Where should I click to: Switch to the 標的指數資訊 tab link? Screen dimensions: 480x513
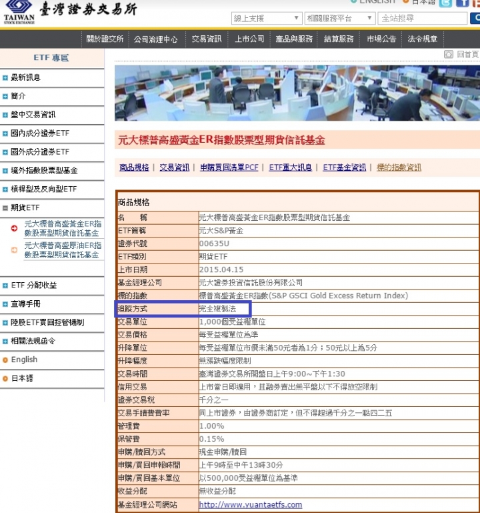(x=399, y=167)
